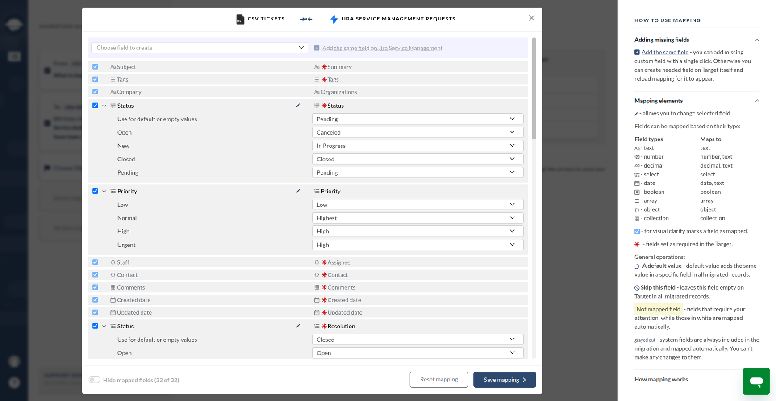Uncheck the Priority mapping checkbox

[95, 191]
